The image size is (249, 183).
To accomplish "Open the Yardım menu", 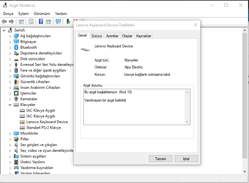I will (61, 14).
